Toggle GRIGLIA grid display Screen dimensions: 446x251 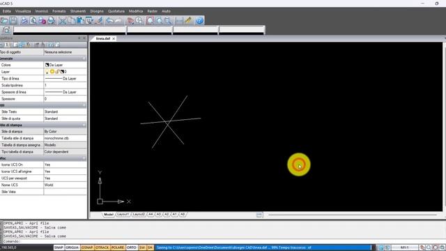(72, 248)
